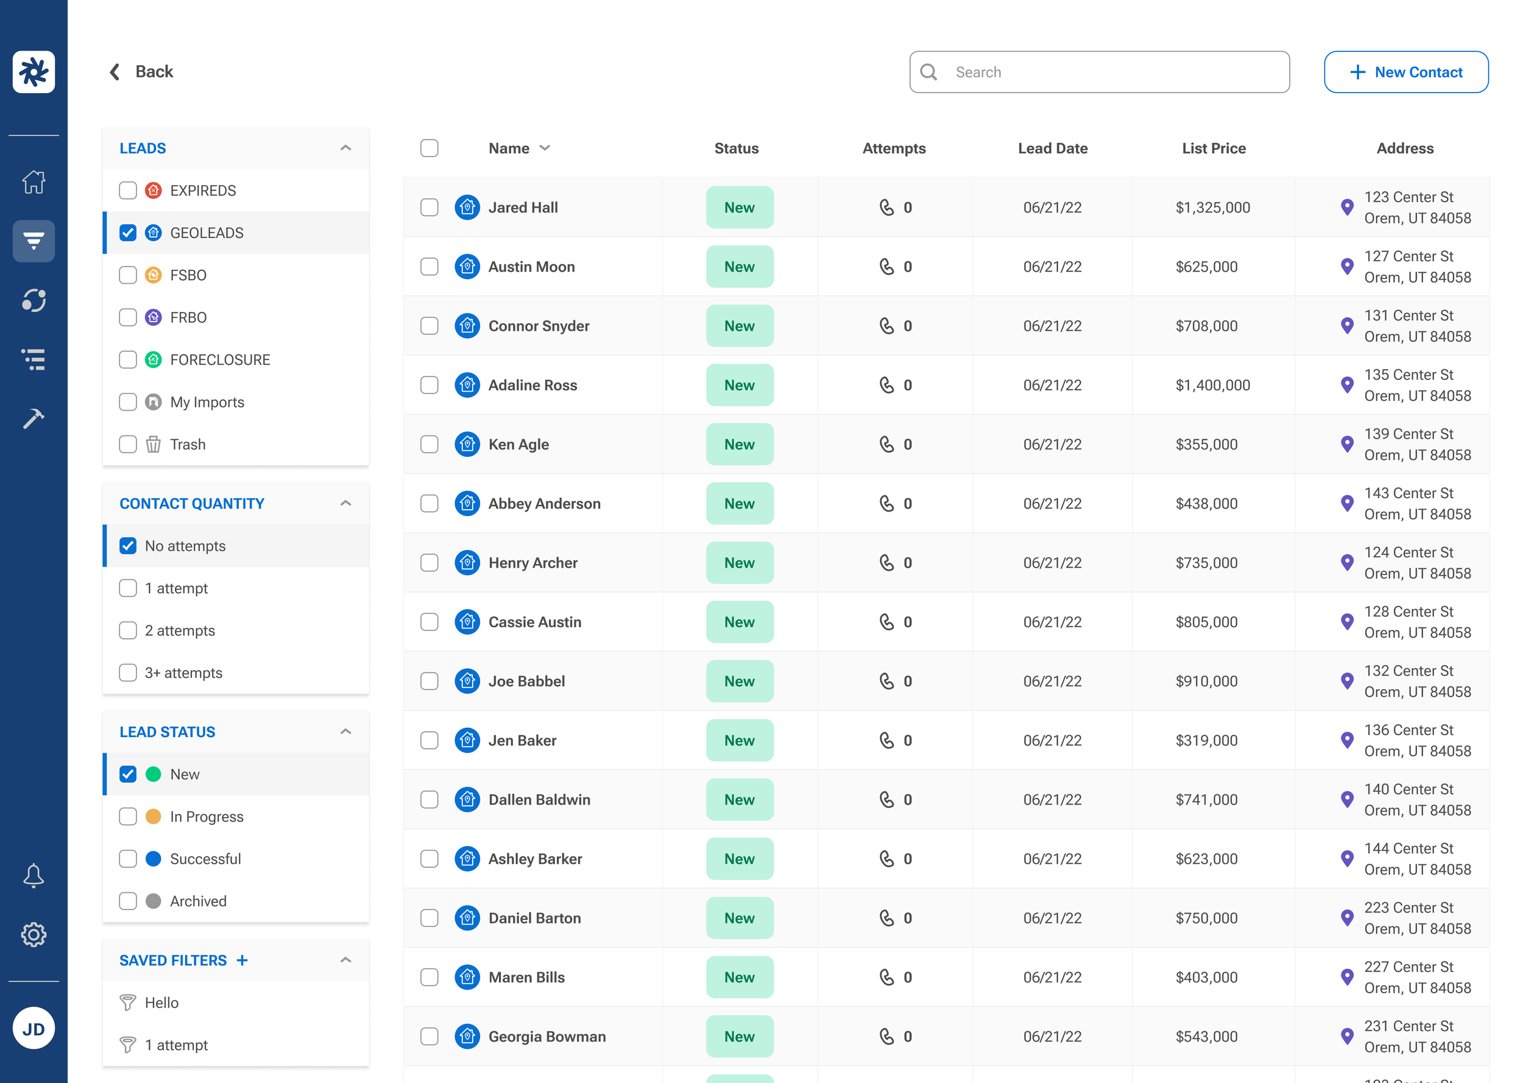Open notifications bell icon
This screenshot has height=1083, width=1523.
click(x=34, y=876)
